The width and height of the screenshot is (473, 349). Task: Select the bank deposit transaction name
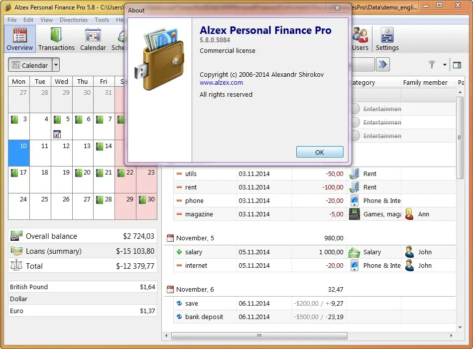tap(204, 317)
